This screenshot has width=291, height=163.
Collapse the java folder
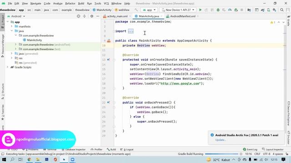(12, 31)
